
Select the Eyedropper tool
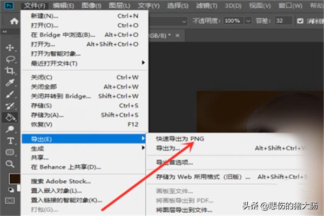click(10, 83)
